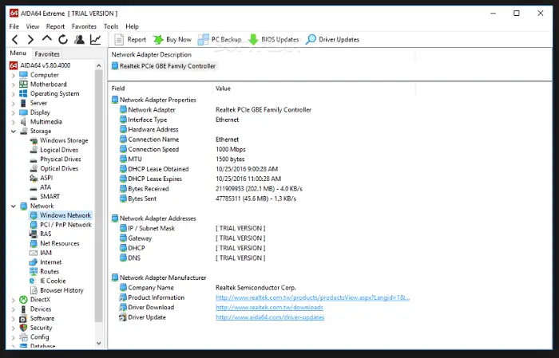Image resolution: width=559 pixels, height=358 pixels.
Task: Open the Tools menu
Action: coord(111,26)
